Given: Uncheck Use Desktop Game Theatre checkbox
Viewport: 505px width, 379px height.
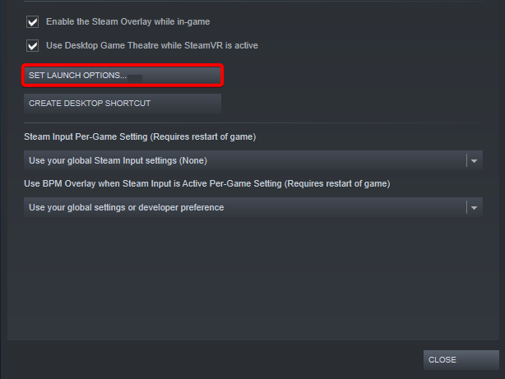Looking at the screenshot, I should point(33,46).
